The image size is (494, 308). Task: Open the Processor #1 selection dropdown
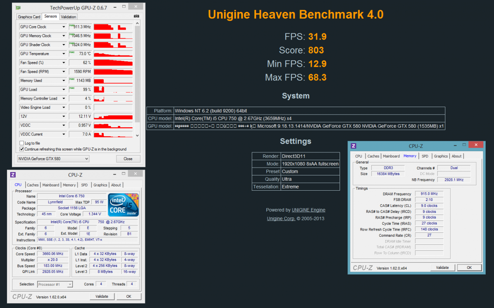55,284
